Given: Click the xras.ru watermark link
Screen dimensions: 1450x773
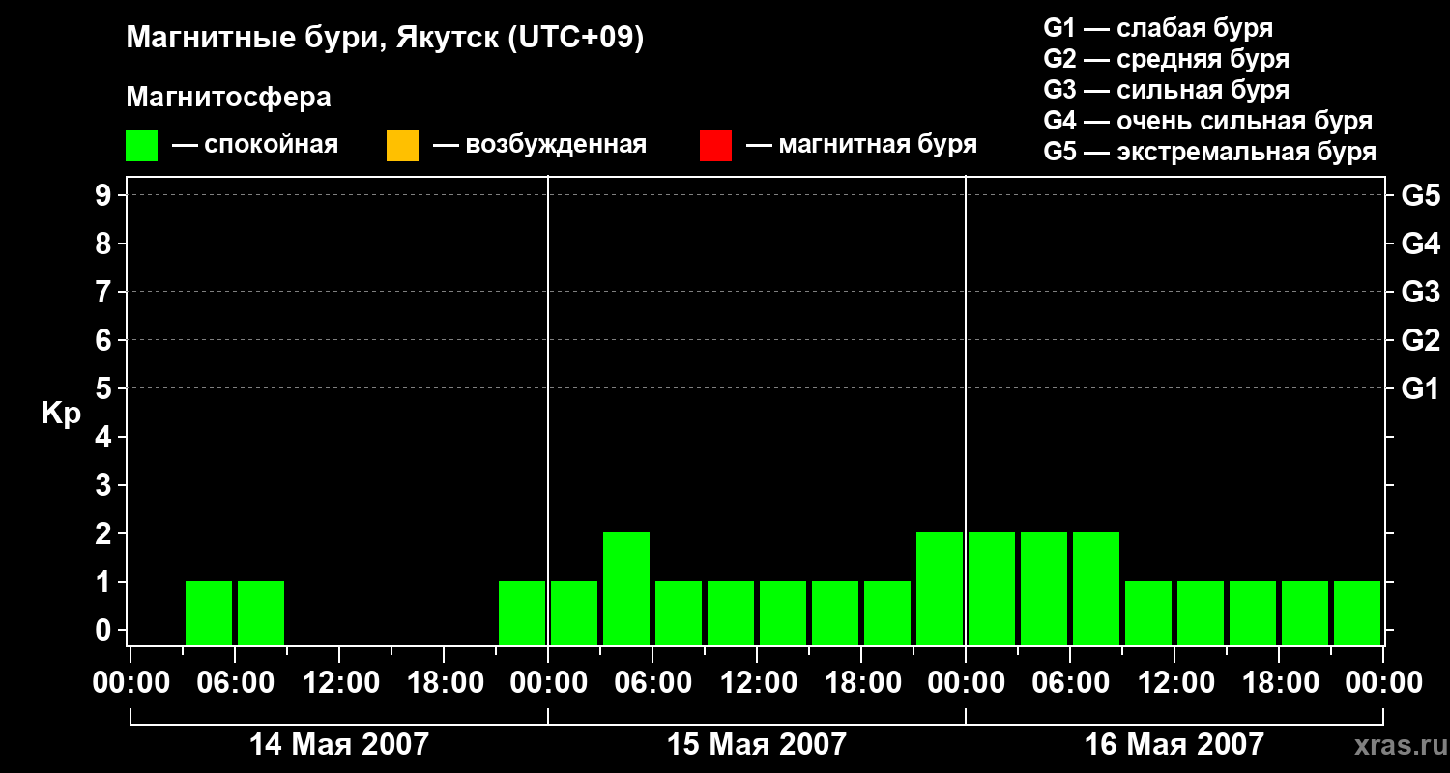Looking at the screenshot, I should tap(1396, 745).
